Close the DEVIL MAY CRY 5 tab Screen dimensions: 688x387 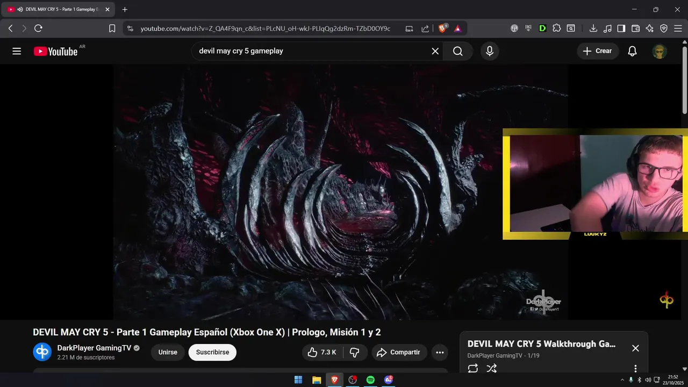point(107,10)
